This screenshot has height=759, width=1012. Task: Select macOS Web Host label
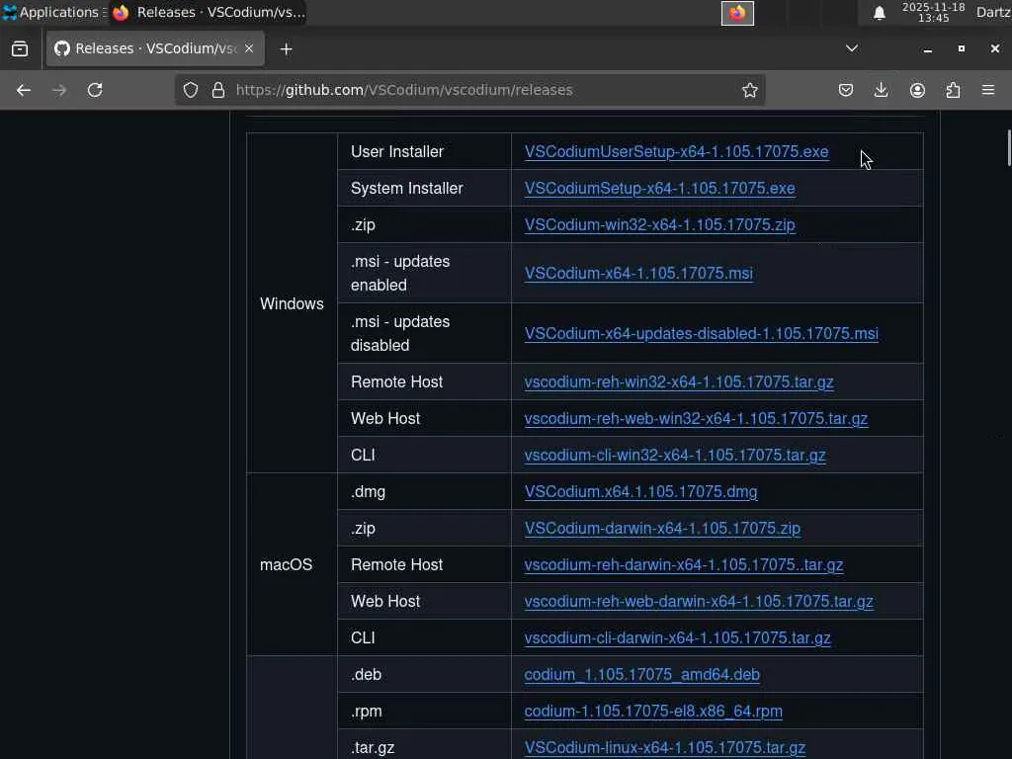pyautogui.click(x=385, y=602)
